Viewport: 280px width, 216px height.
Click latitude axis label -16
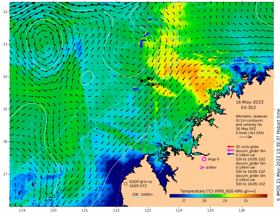[5, 141]
